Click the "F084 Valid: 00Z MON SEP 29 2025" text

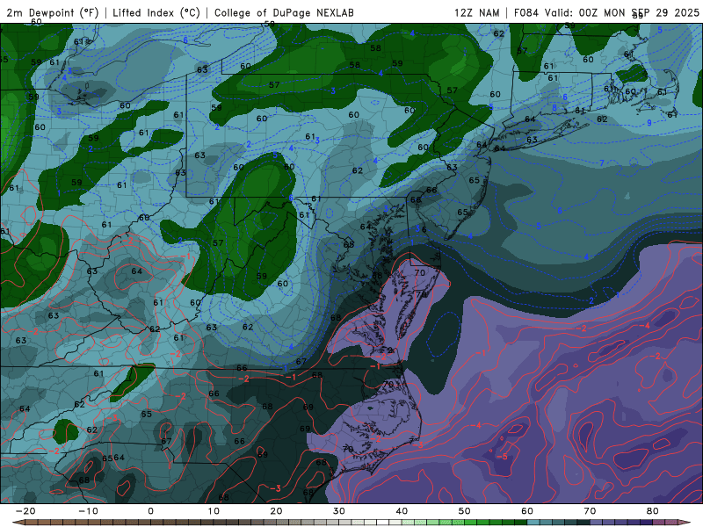606,12
